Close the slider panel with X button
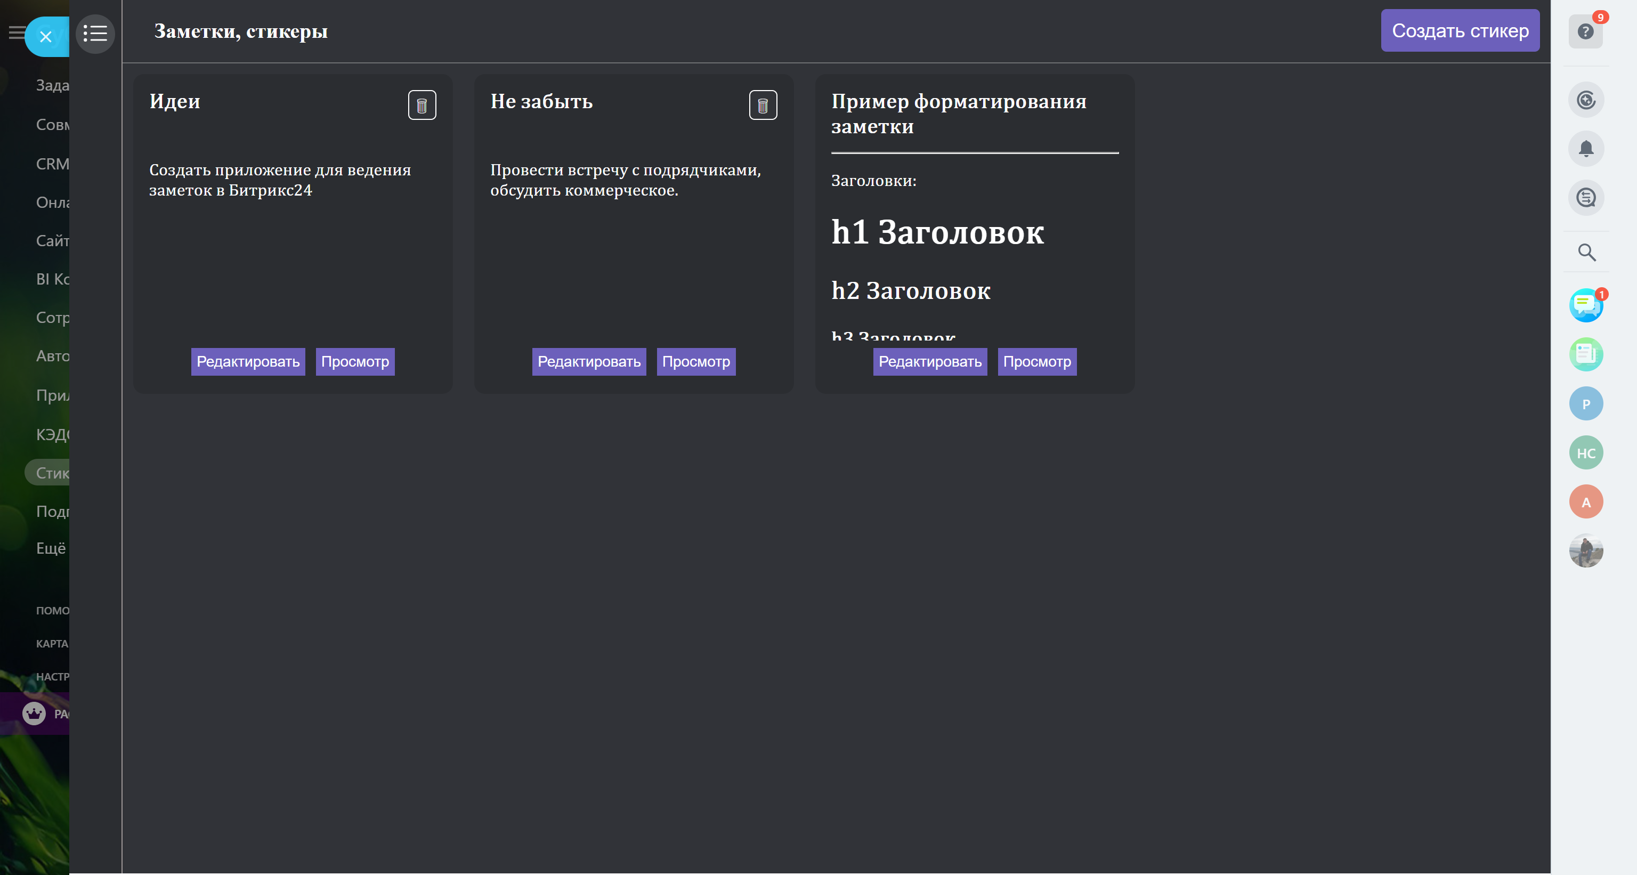This screenshot has width=1637, height=875. coord(46,37)
